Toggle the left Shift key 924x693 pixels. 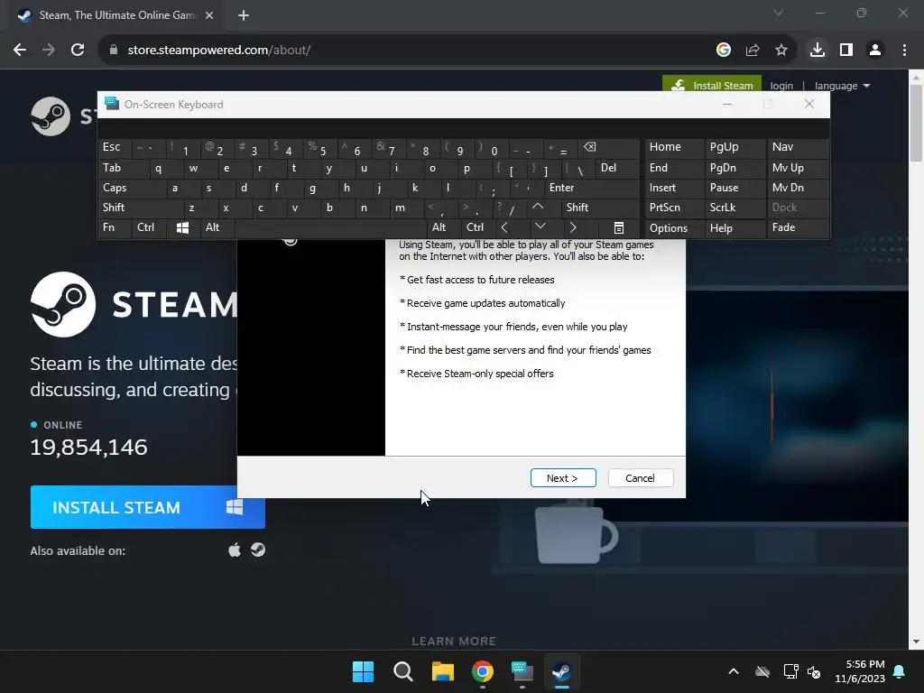click(x=140, y=208)
